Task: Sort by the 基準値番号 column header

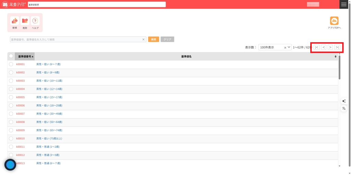Action: coord(25,56)
